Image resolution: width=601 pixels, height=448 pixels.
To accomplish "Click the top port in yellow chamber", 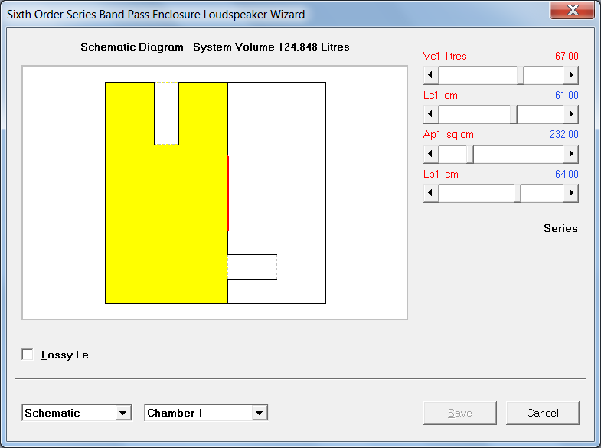I will point(166,113).
